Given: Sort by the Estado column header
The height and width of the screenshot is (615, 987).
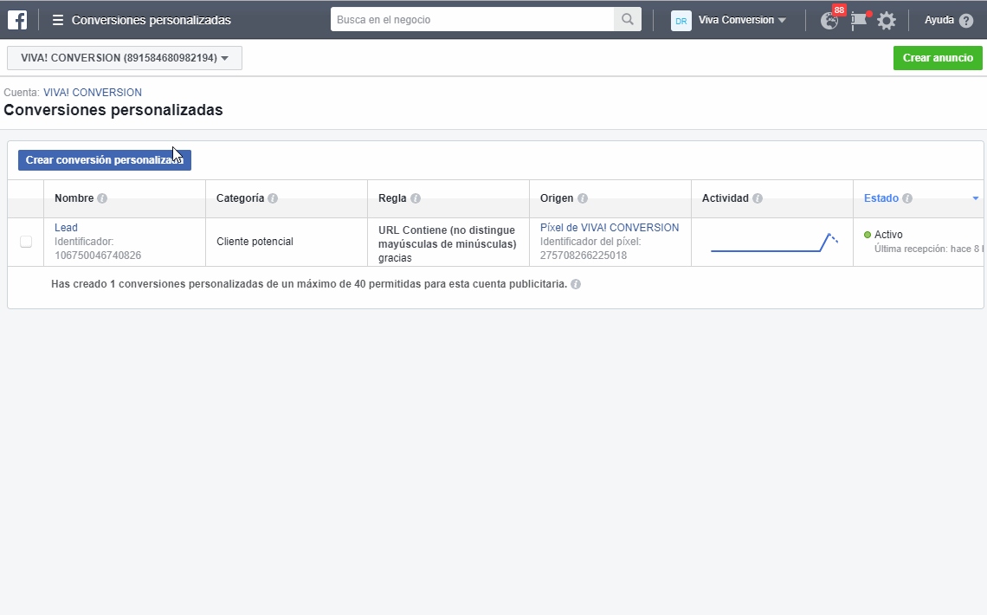Looking at the screenshot, I should pos(881,198).
